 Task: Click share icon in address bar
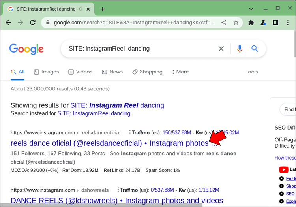tap(224, 23)
